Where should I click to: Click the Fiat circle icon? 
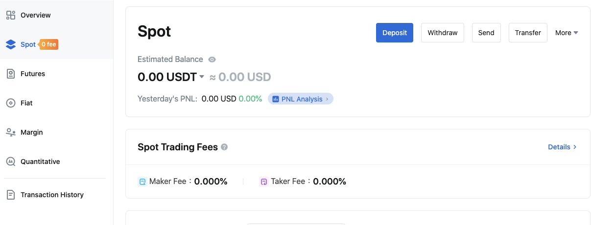point(11,103)
